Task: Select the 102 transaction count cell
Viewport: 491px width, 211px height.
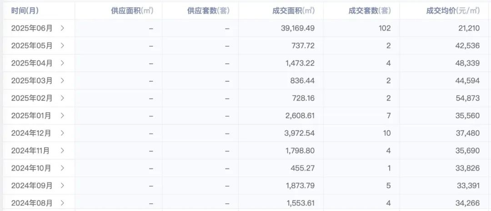Action: pyautogui.click(x=385, y=28)
